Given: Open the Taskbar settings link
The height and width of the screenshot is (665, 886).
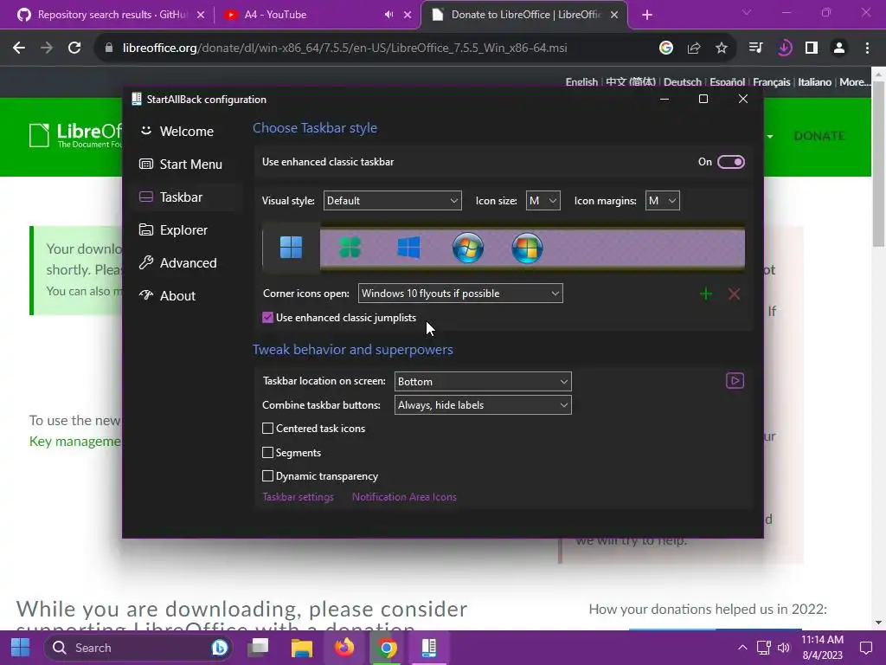Looking at the screenshot, I should click(x=298, y=497).
